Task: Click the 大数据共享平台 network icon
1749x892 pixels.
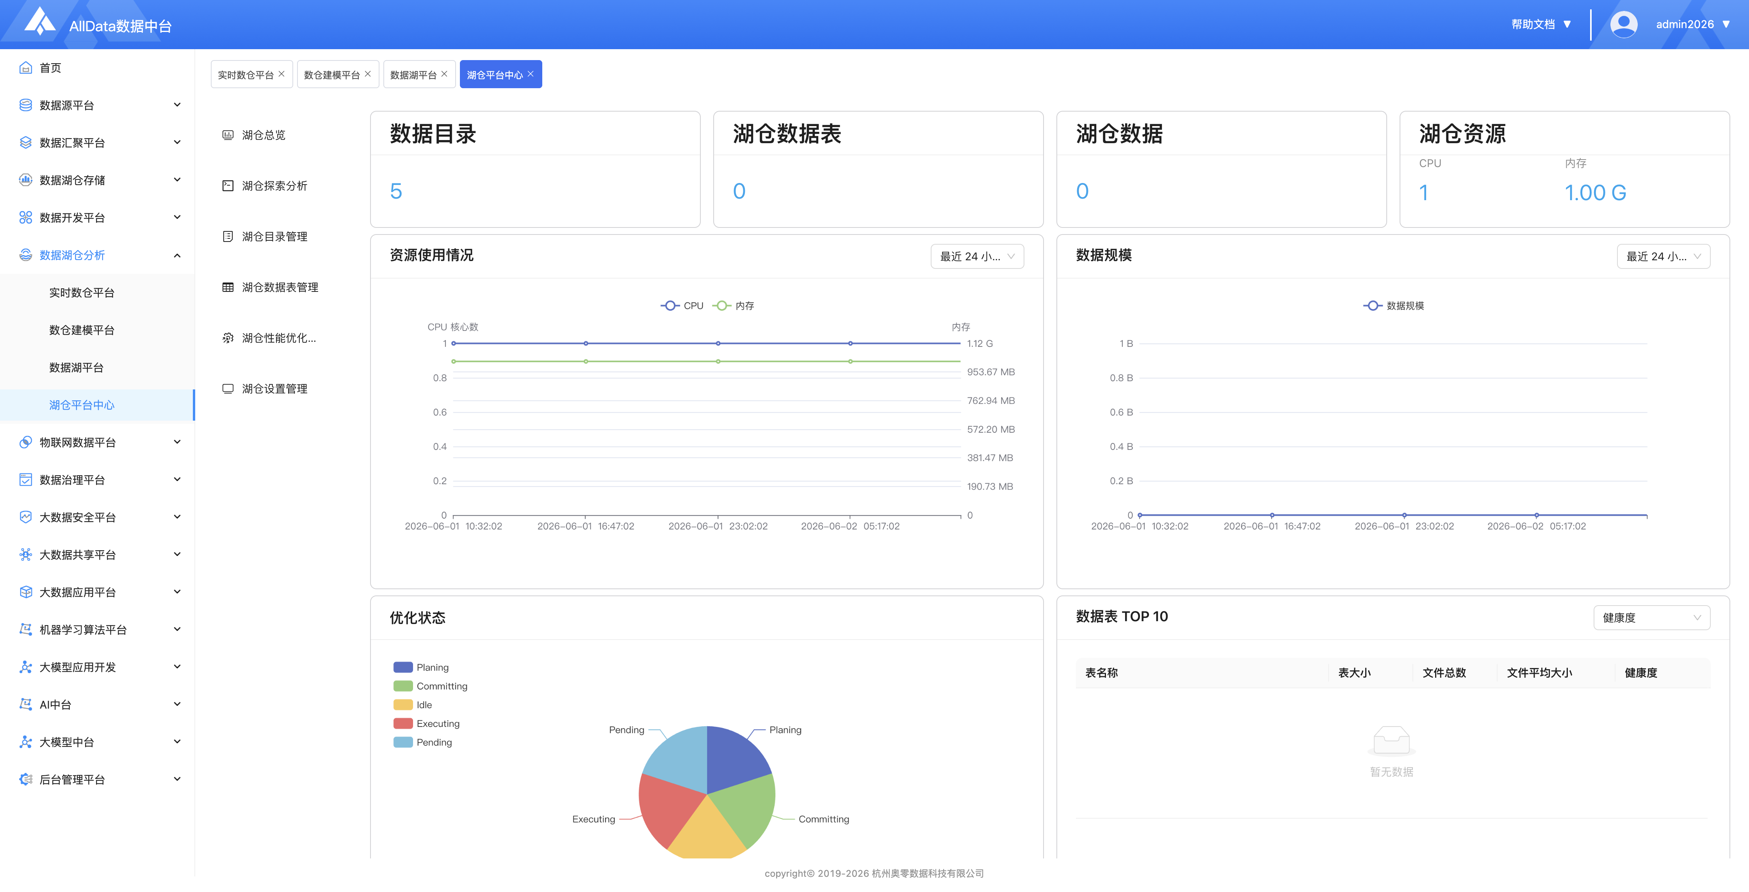Action: tap(26, 554)
